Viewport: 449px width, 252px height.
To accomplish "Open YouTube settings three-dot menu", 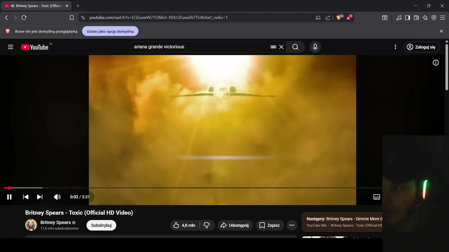I will point(395,47).
